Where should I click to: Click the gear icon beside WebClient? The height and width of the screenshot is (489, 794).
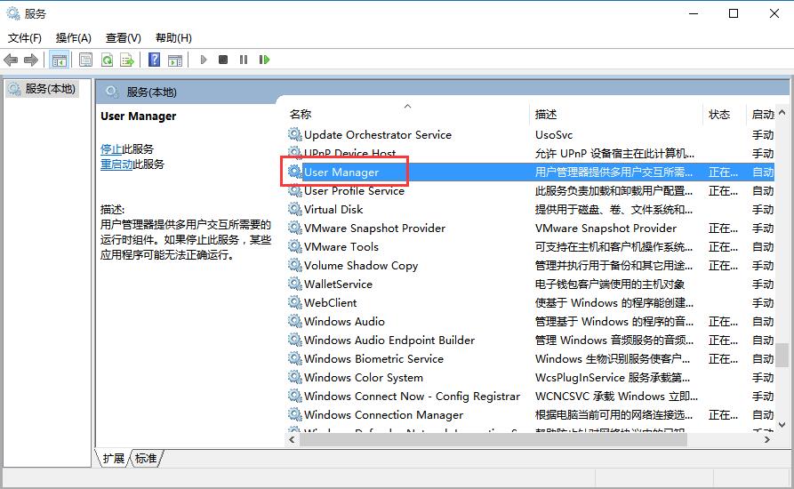point(294,302)
